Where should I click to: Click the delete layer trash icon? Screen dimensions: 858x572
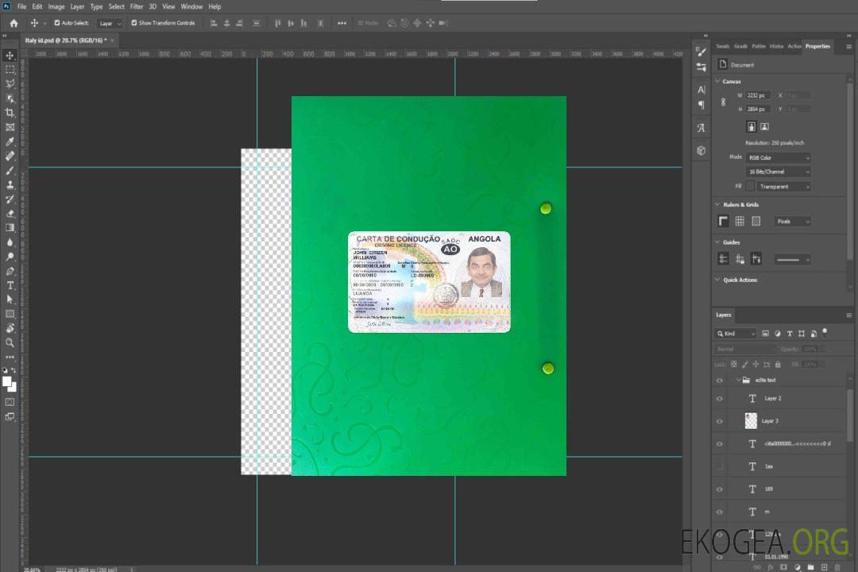(837, 567)
